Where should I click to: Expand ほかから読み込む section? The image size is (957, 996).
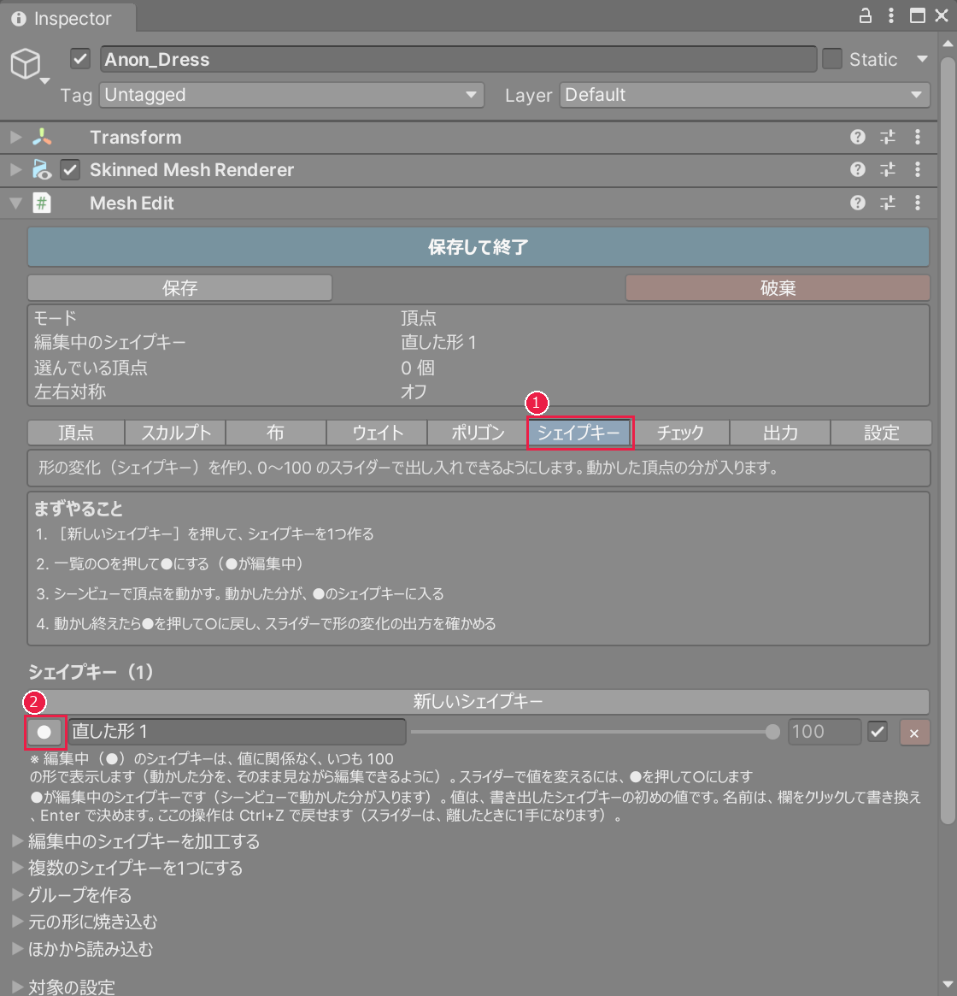click(18, 948)
